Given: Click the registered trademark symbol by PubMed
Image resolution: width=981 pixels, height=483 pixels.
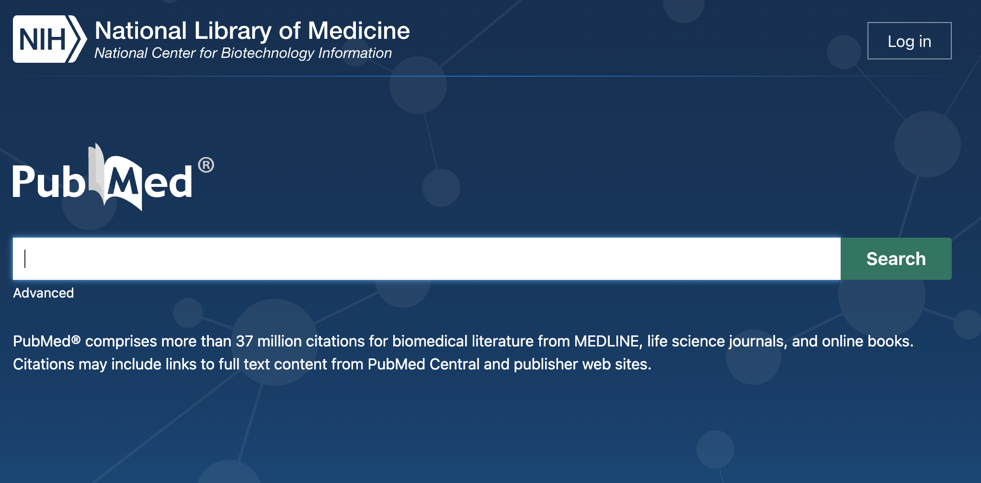Looking at the screenshot, I should pyautogui.click(x=206, y=165).
